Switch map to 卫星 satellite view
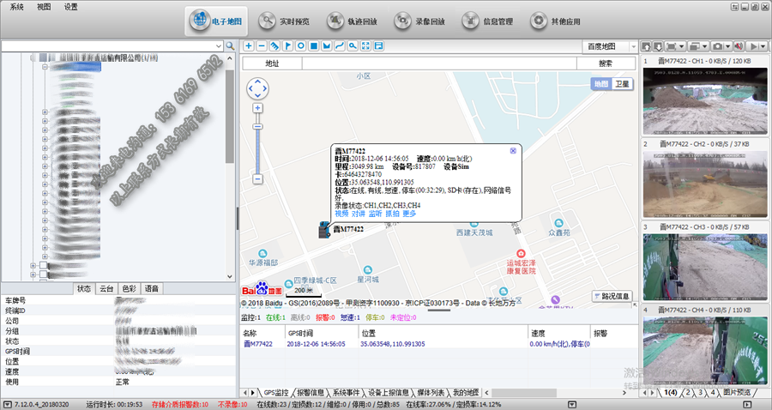The image size is (772, 410). 621,84
